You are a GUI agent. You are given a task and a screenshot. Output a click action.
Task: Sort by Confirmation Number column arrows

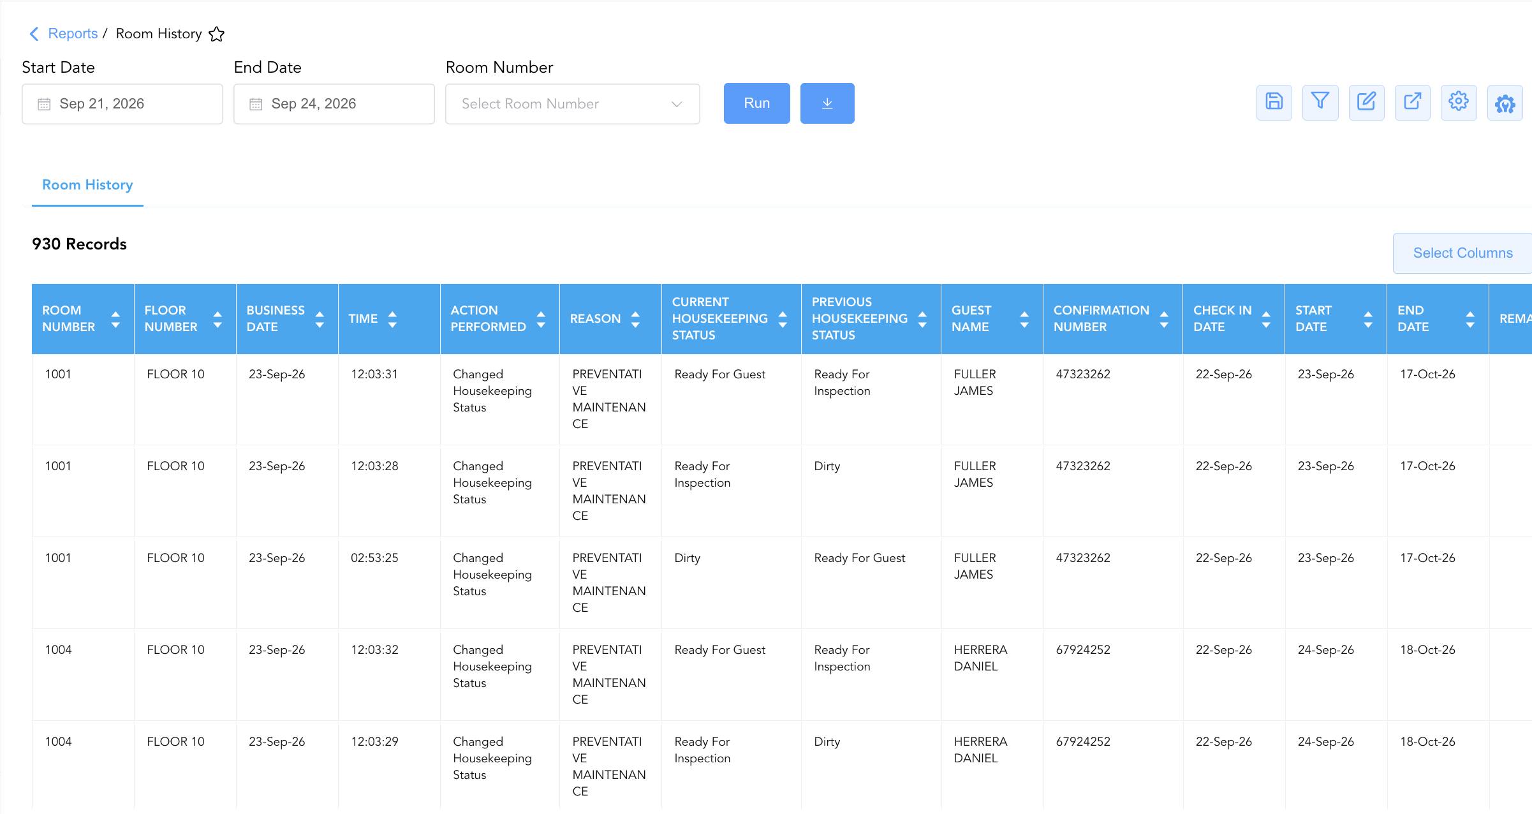click(1164, 319)
